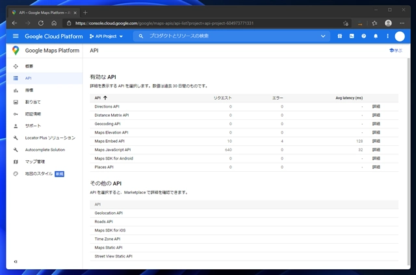Select Maps Static API entry
This screenshot has height=275, width=416.
[109, 248]
